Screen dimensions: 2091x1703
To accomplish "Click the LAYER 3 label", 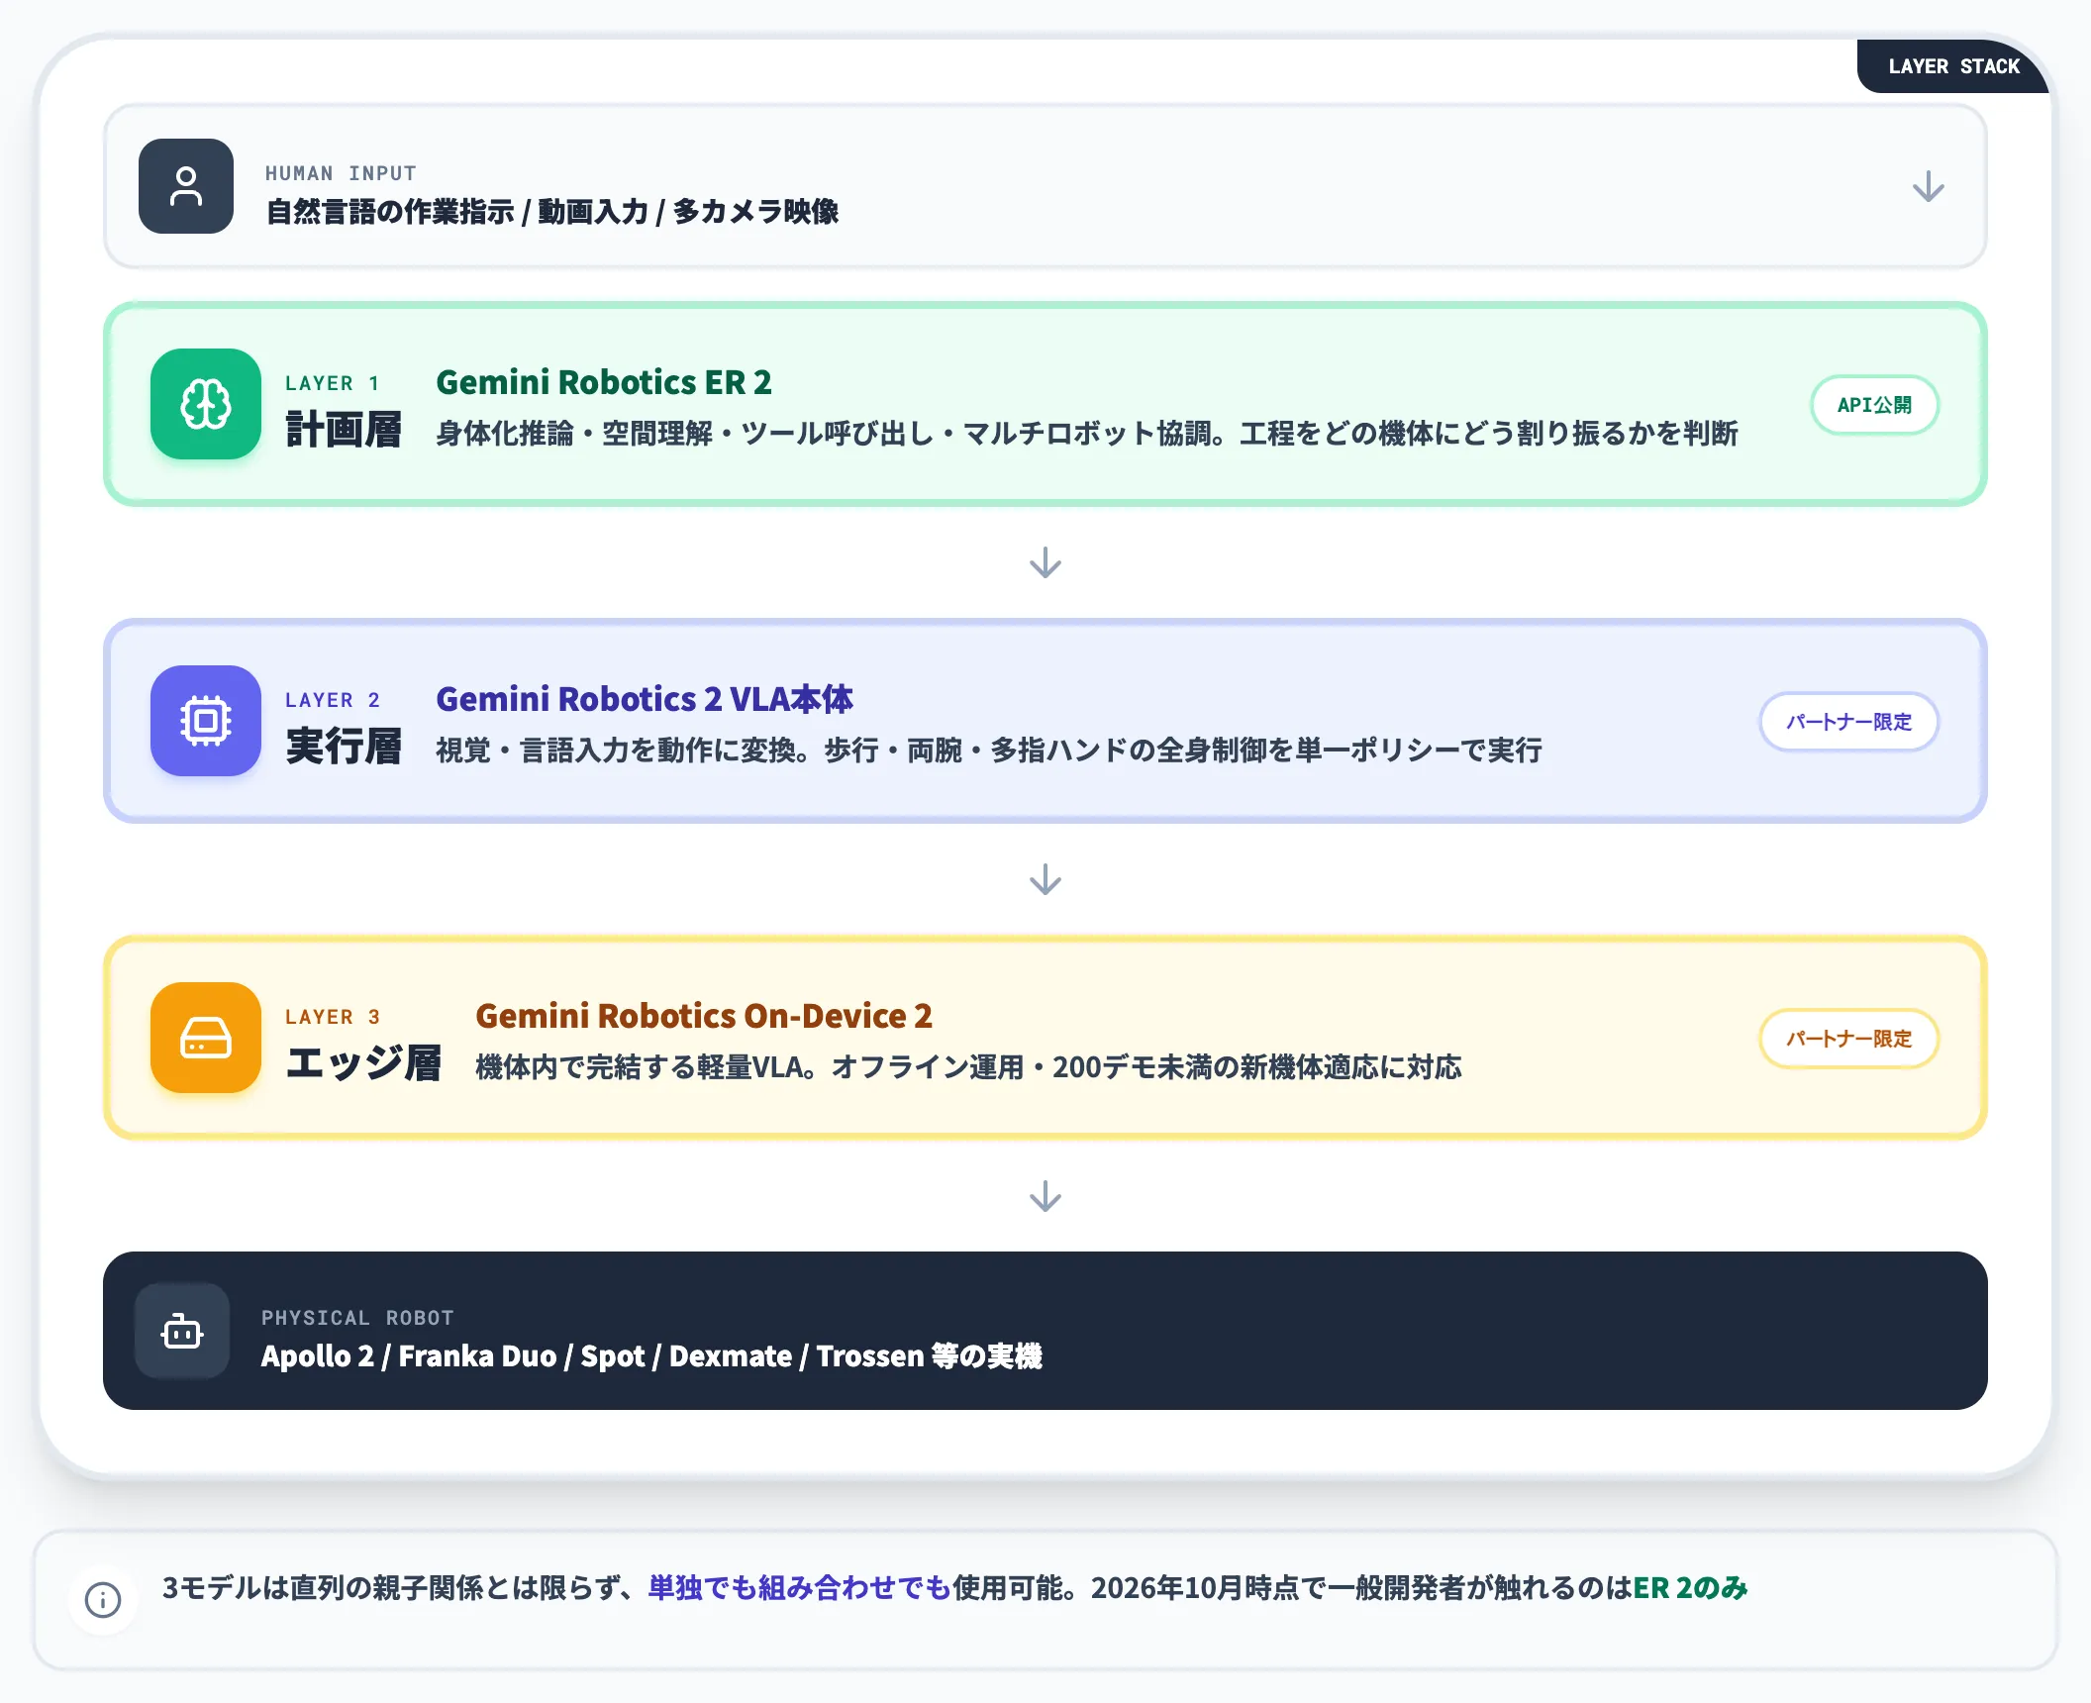I will (333, 1017).
